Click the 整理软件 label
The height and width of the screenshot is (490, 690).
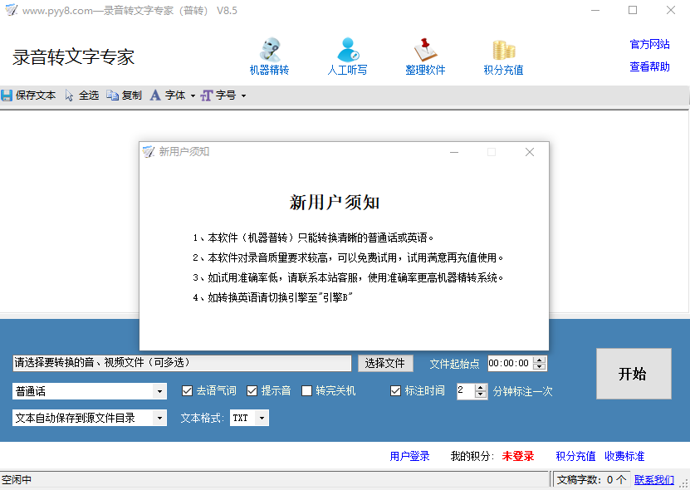pyautogui.click(x=425, y=70)
